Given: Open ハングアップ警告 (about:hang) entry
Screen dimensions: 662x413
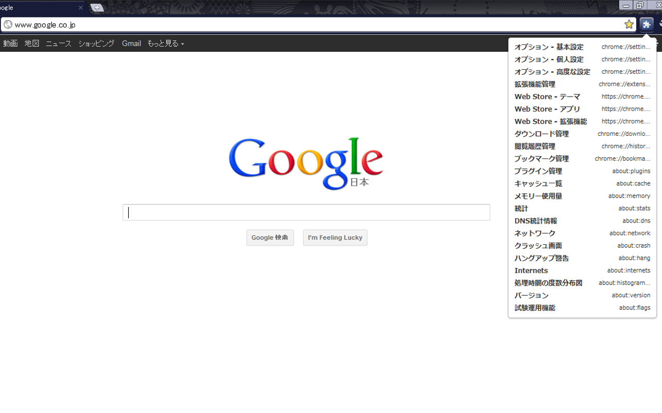Looking at the screenshot, I should pos(582,258).
